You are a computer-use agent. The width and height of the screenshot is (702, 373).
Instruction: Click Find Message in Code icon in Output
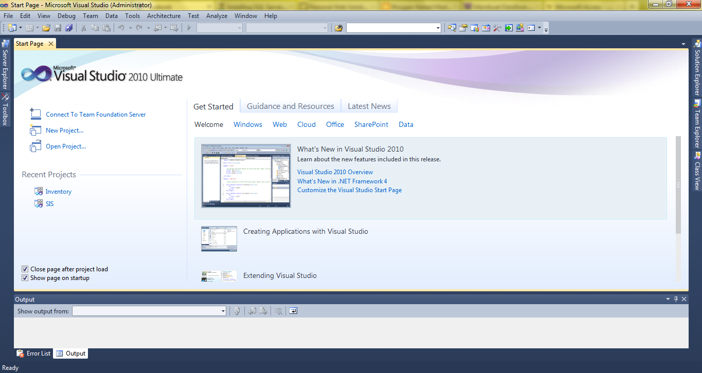(237, 311)
